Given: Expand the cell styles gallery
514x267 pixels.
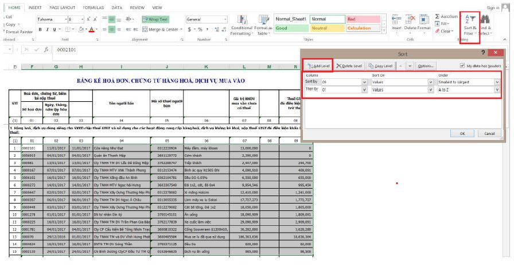Looking at the screenshot, I should click(x=384, y=30).
